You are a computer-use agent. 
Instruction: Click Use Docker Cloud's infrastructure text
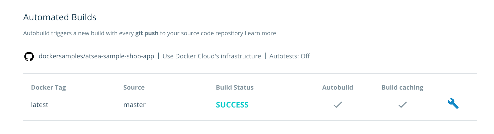pos(212,56)
